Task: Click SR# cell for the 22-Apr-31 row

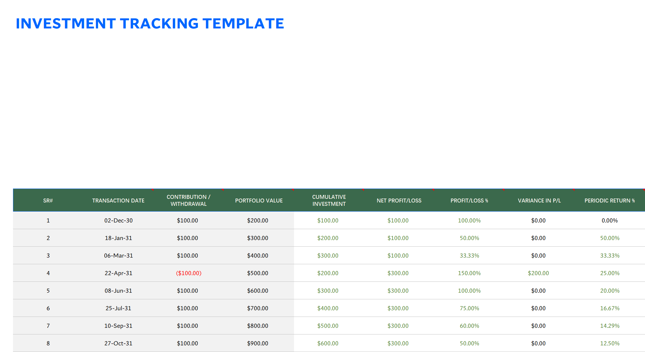Action: [48, 273]
